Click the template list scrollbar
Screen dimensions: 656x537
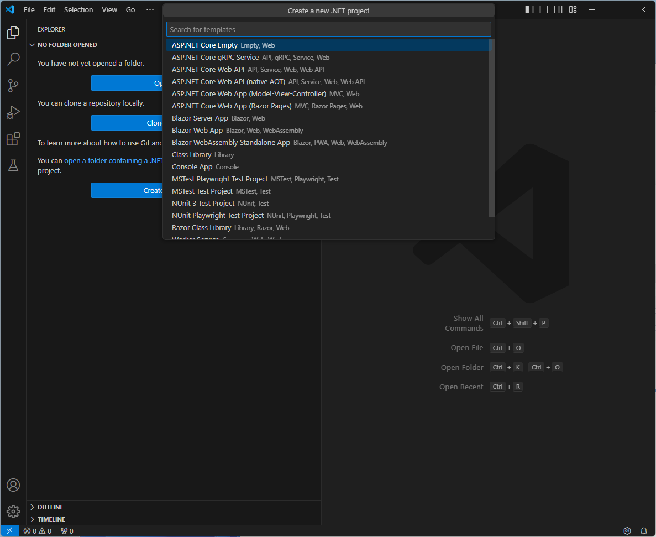(491, 128)
